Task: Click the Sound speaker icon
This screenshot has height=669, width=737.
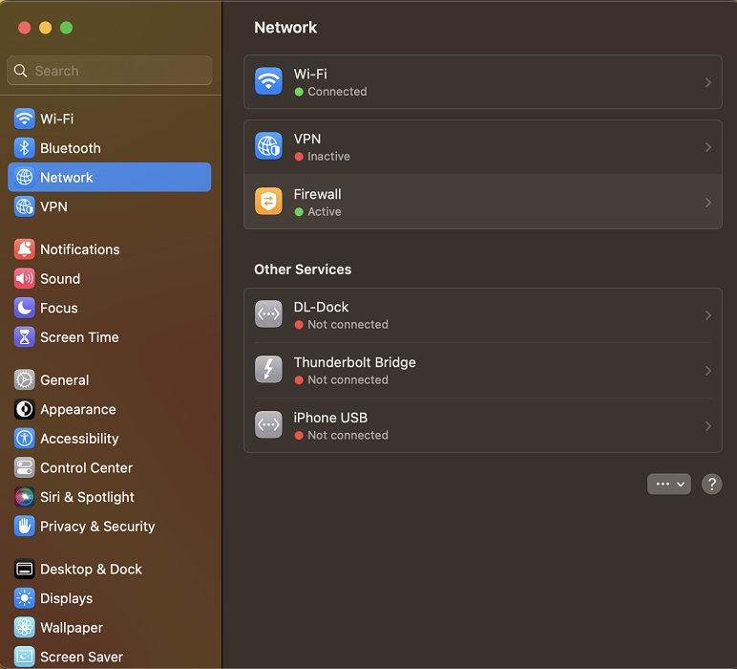Action: [x=25, y=278]
